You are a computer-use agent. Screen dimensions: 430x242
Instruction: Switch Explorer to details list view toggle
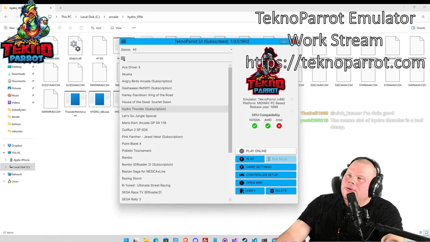[421, 233]
